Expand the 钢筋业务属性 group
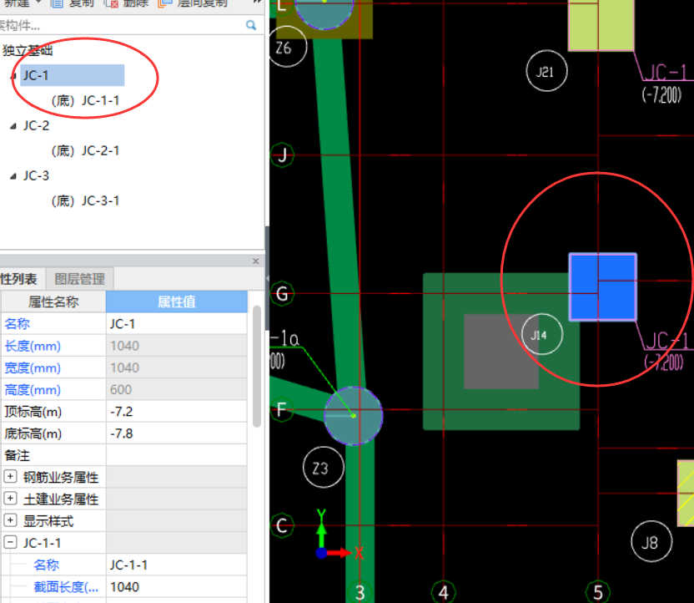This screenshot has height=603, width=694. pyautogui.click(x=10, y=477)
